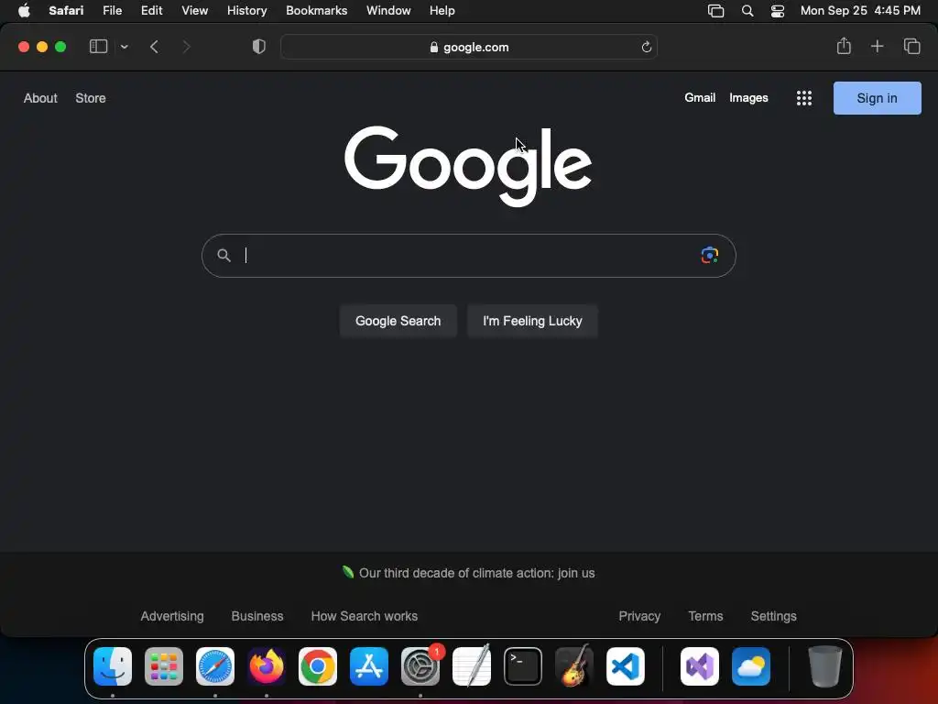This screenshot has height=704, width=938.
Task: Open System Settings from the dock
Action: (x=420, y=666)
